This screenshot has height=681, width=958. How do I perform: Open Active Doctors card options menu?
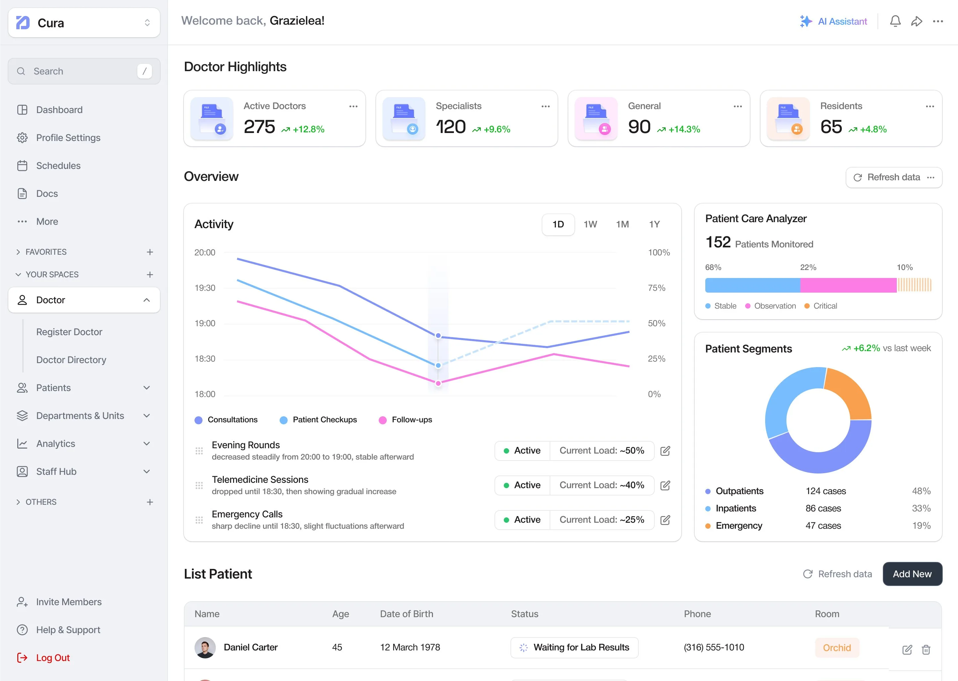point(353,106)
